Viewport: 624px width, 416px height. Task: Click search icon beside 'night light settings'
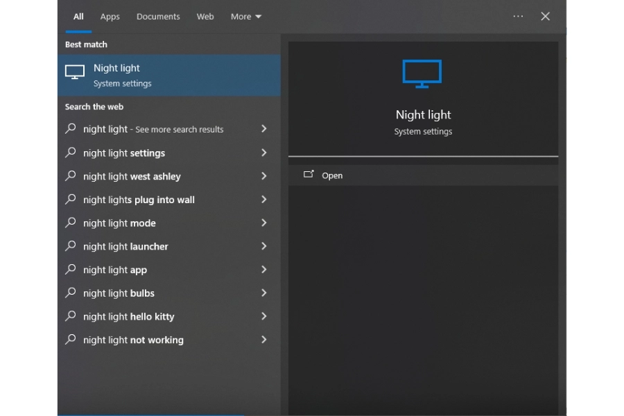(x=71, y=153)
